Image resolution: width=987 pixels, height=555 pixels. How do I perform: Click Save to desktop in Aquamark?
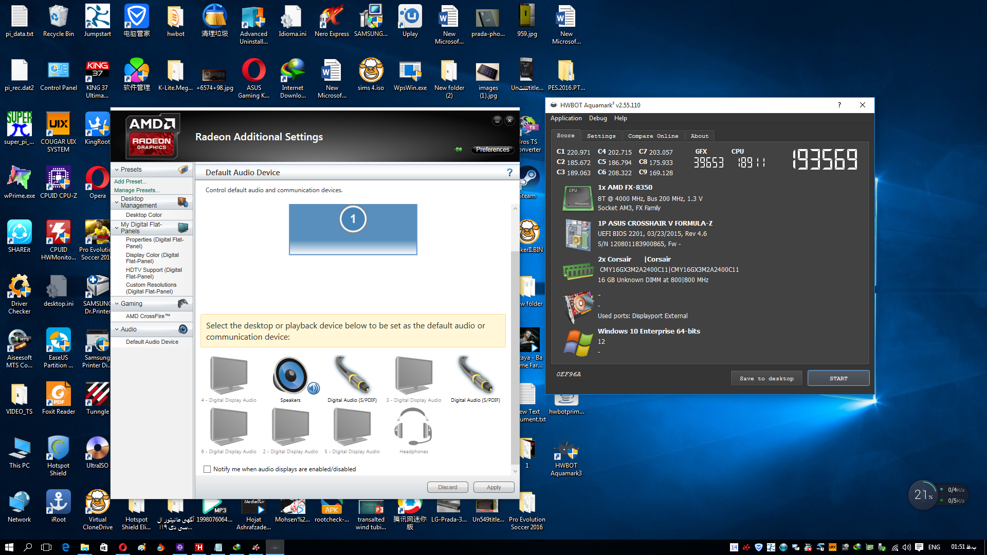[x=766, y=379]
